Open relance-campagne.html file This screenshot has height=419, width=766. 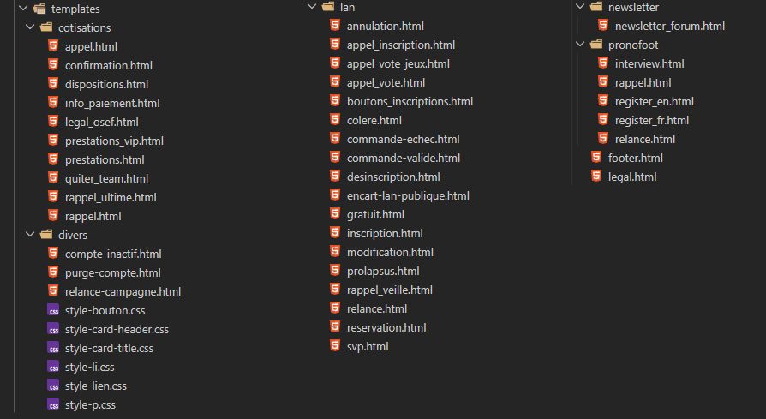[x=123, y=291]
